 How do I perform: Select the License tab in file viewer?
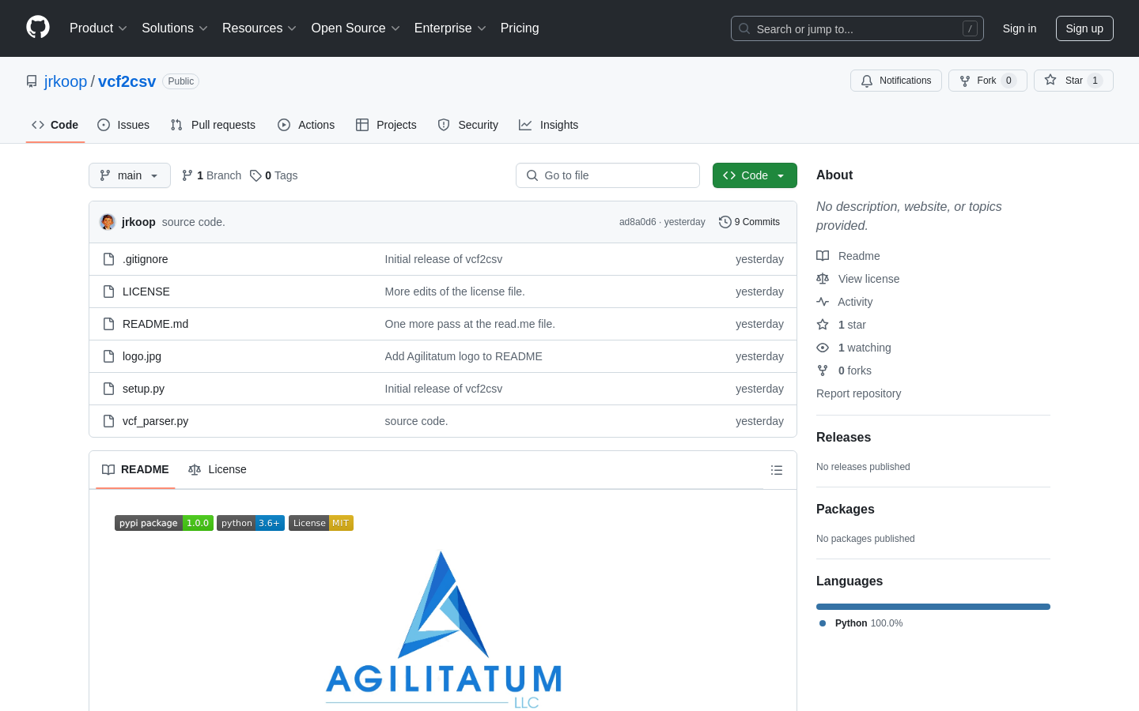coord(218,469)
